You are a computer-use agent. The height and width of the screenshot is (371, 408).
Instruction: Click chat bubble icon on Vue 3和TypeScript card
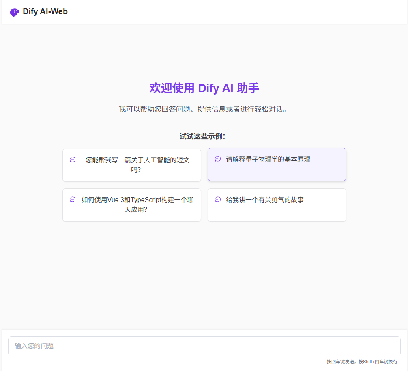pos(73,199)
